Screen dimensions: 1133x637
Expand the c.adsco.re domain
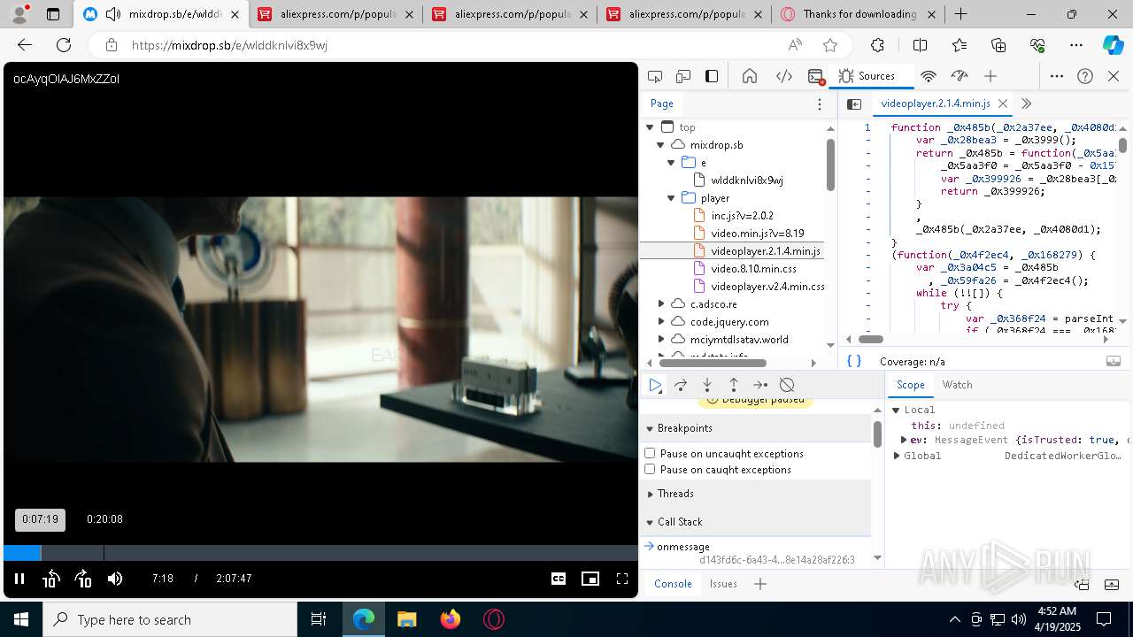(x=660, y=304)
